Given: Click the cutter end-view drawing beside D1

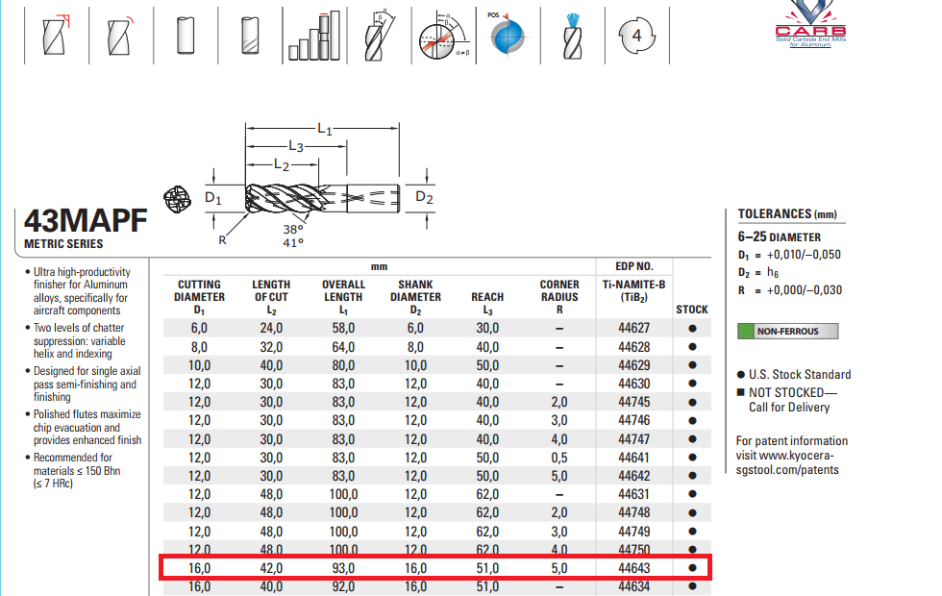Looking at the screenshot, I should coord(177,199).
